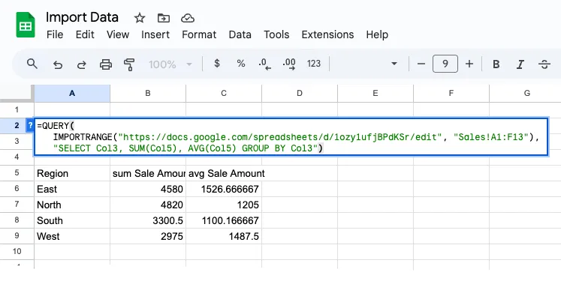Click the Import Data document title
The width and height of the screenshot is (561, 290).
[x=82, y=17]
